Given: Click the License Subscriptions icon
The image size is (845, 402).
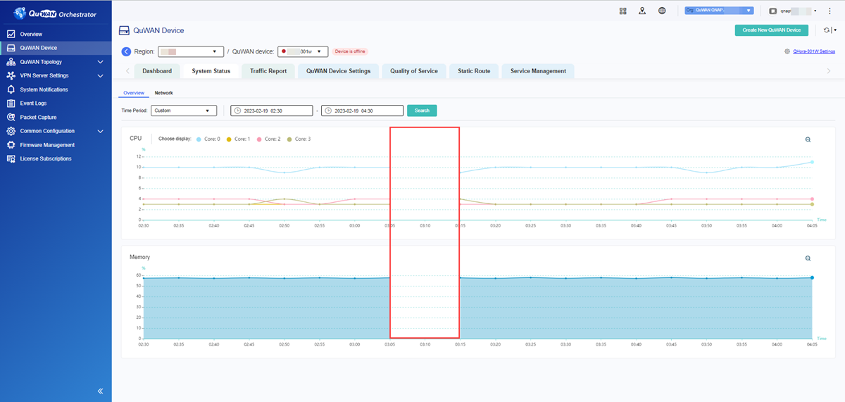Looking at the screenshot, I should [x=11, y=158].
